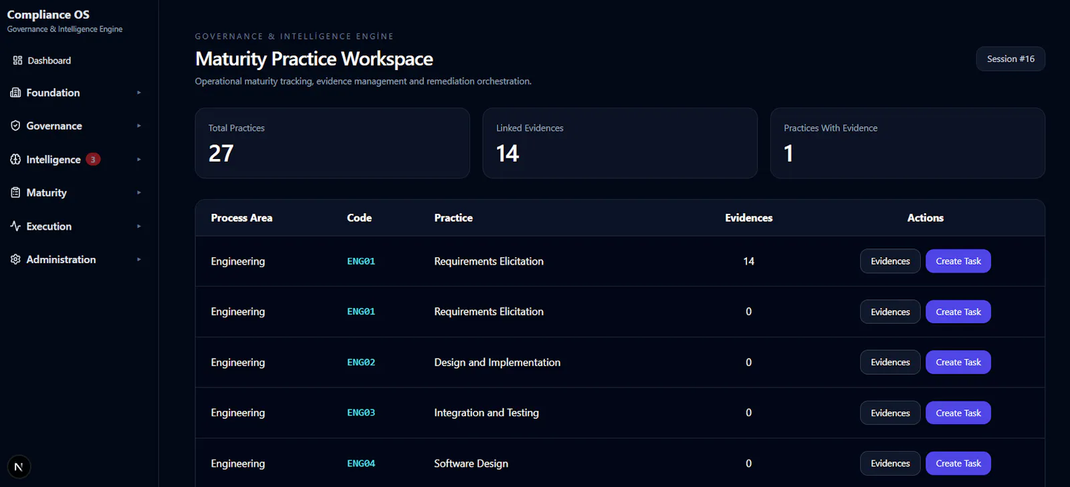Click the Evidences column header
This screenshot has height=487, width=1070.
coord(748,218)
